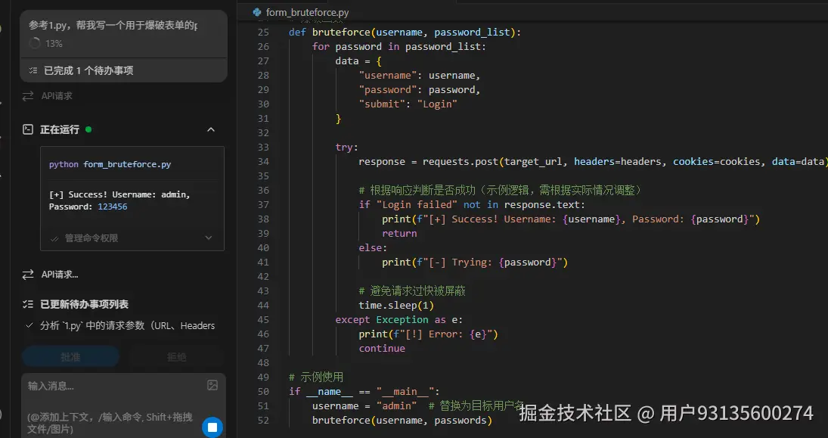828x438 pixels.
Task: Click the checklist icon beside 已完成 1 个待办事项
Action: (33, 70)
